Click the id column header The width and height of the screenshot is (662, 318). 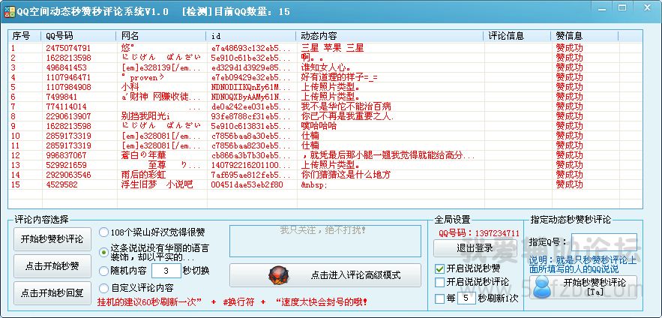(x=251, y=36)
